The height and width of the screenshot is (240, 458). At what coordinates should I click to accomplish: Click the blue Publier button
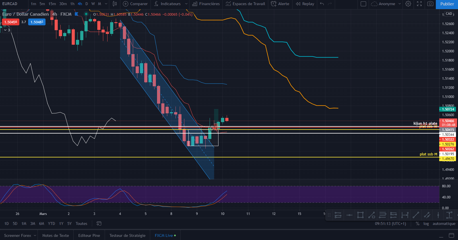[447, 4]
